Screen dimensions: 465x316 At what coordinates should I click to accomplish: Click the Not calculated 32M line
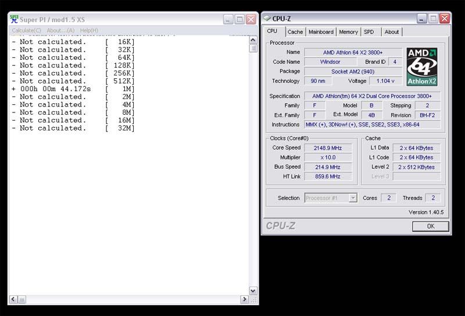pos(73,128)
